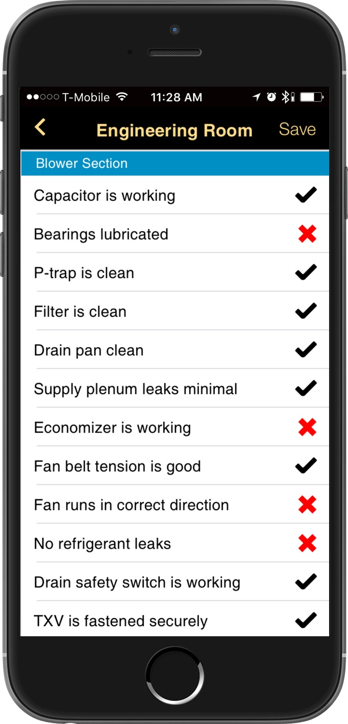This screenshot has width=348, height=724.
Task: Toggle the checkmark for Capacitor is working
Action: click(x=306, y=195)
